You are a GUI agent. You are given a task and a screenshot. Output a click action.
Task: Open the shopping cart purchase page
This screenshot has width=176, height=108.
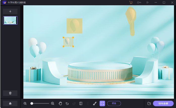pos(131,3)
